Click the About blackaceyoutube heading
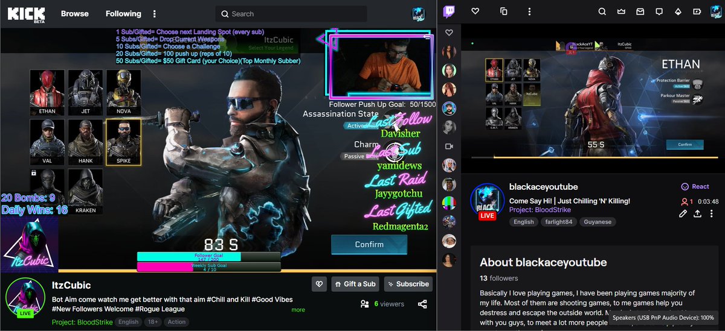 click(x=543, y=262)
